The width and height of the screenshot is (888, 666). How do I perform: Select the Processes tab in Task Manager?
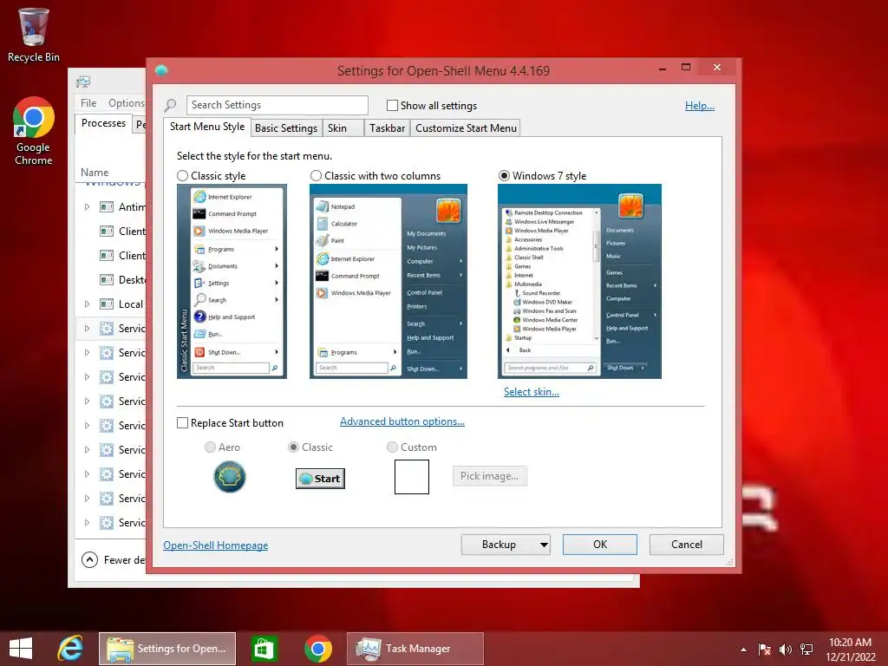pos(104,123)
